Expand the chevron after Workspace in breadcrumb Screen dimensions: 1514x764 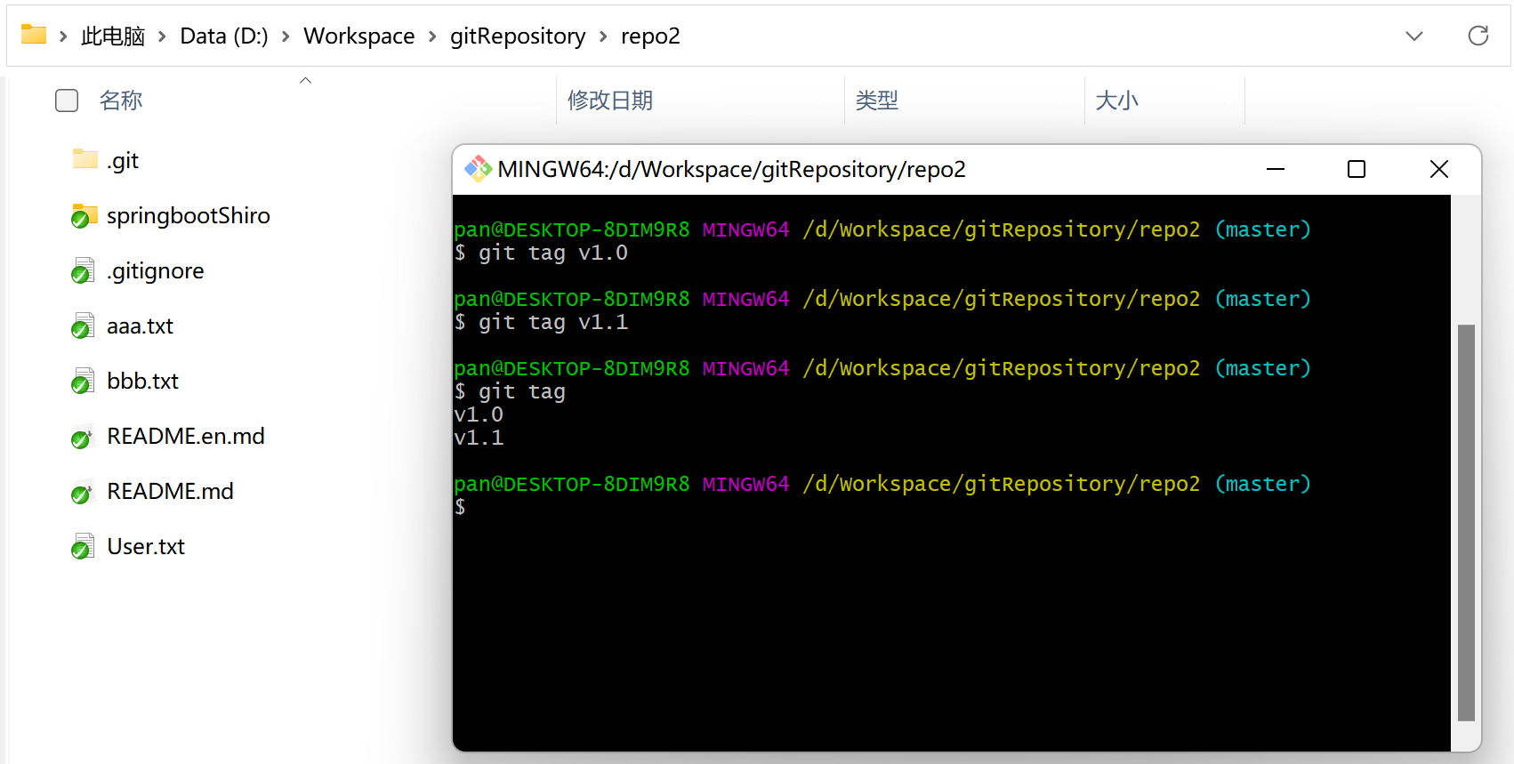click(432, 36)
